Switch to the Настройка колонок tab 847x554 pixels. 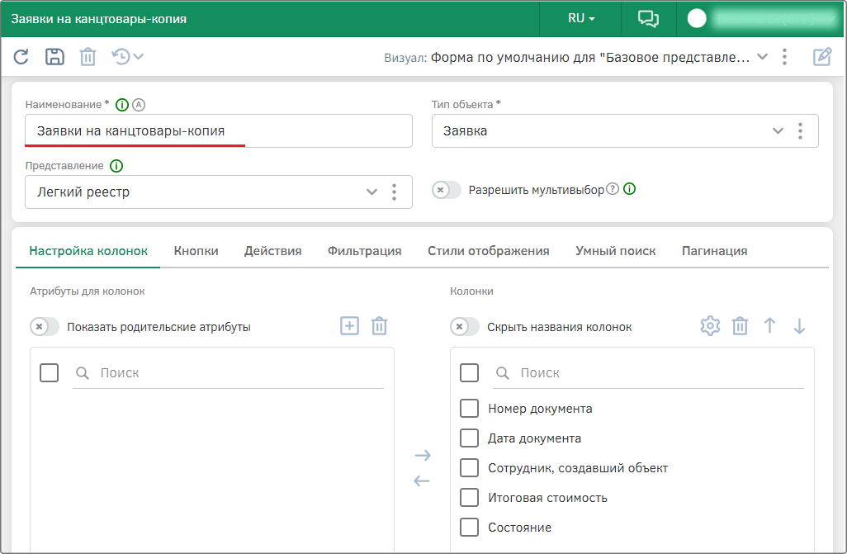tap(88, 251)
